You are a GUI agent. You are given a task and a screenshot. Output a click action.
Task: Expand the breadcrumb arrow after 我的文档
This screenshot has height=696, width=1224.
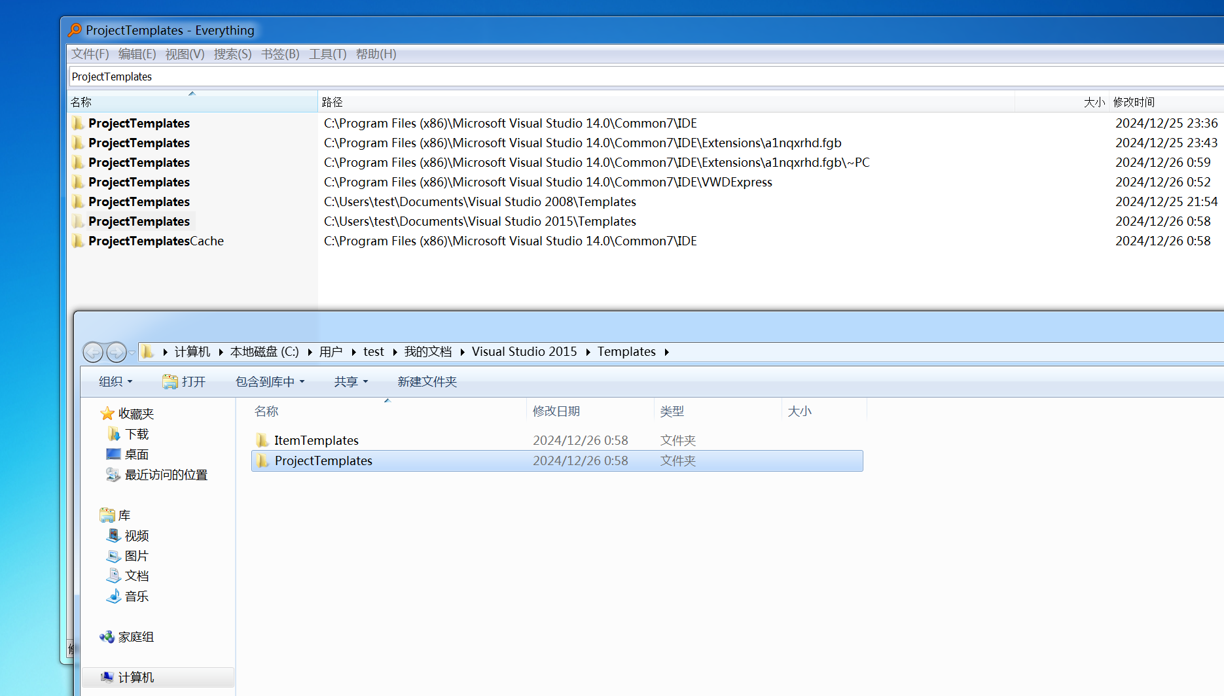(x=462, y=352)
